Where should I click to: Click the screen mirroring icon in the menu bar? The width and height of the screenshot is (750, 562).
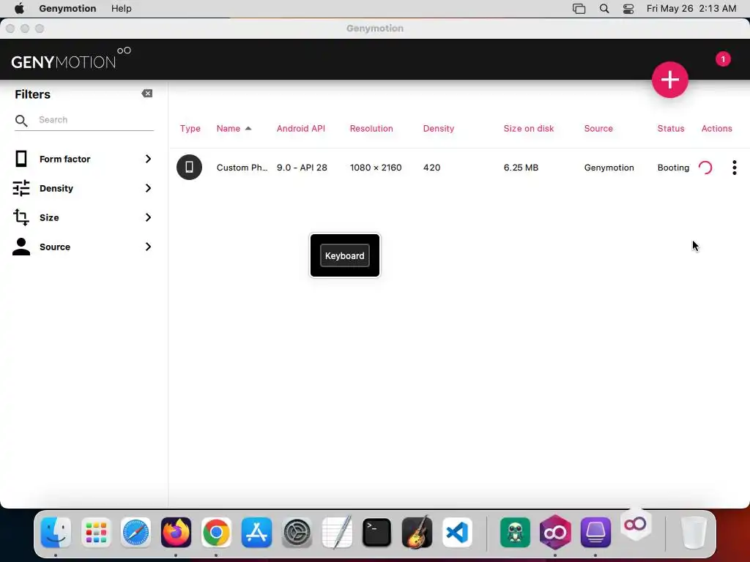[579, 9]
